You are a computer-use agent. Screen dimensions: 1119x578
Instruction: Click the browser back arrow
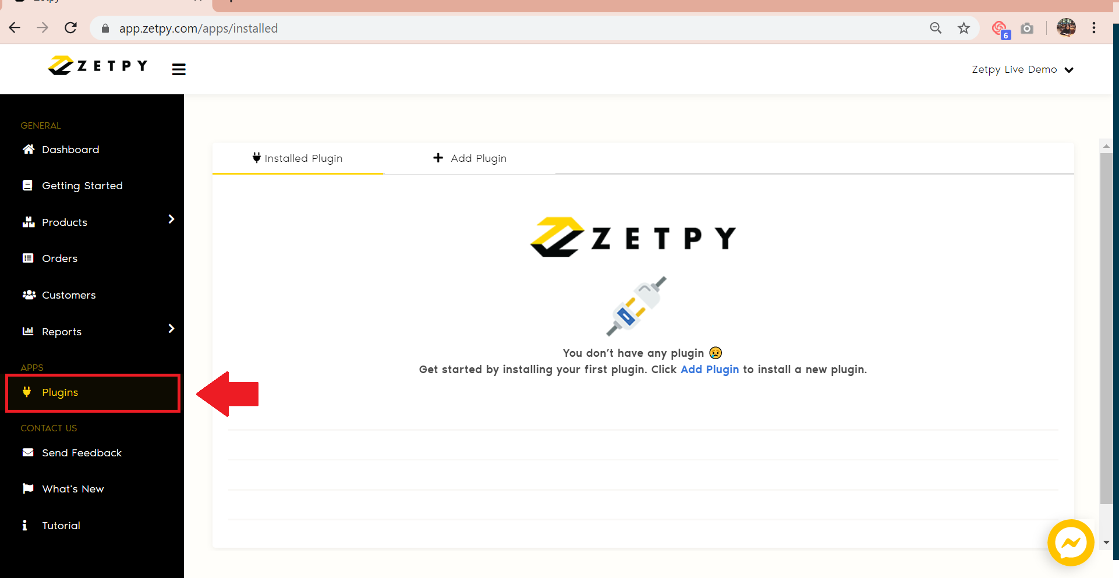15,28
